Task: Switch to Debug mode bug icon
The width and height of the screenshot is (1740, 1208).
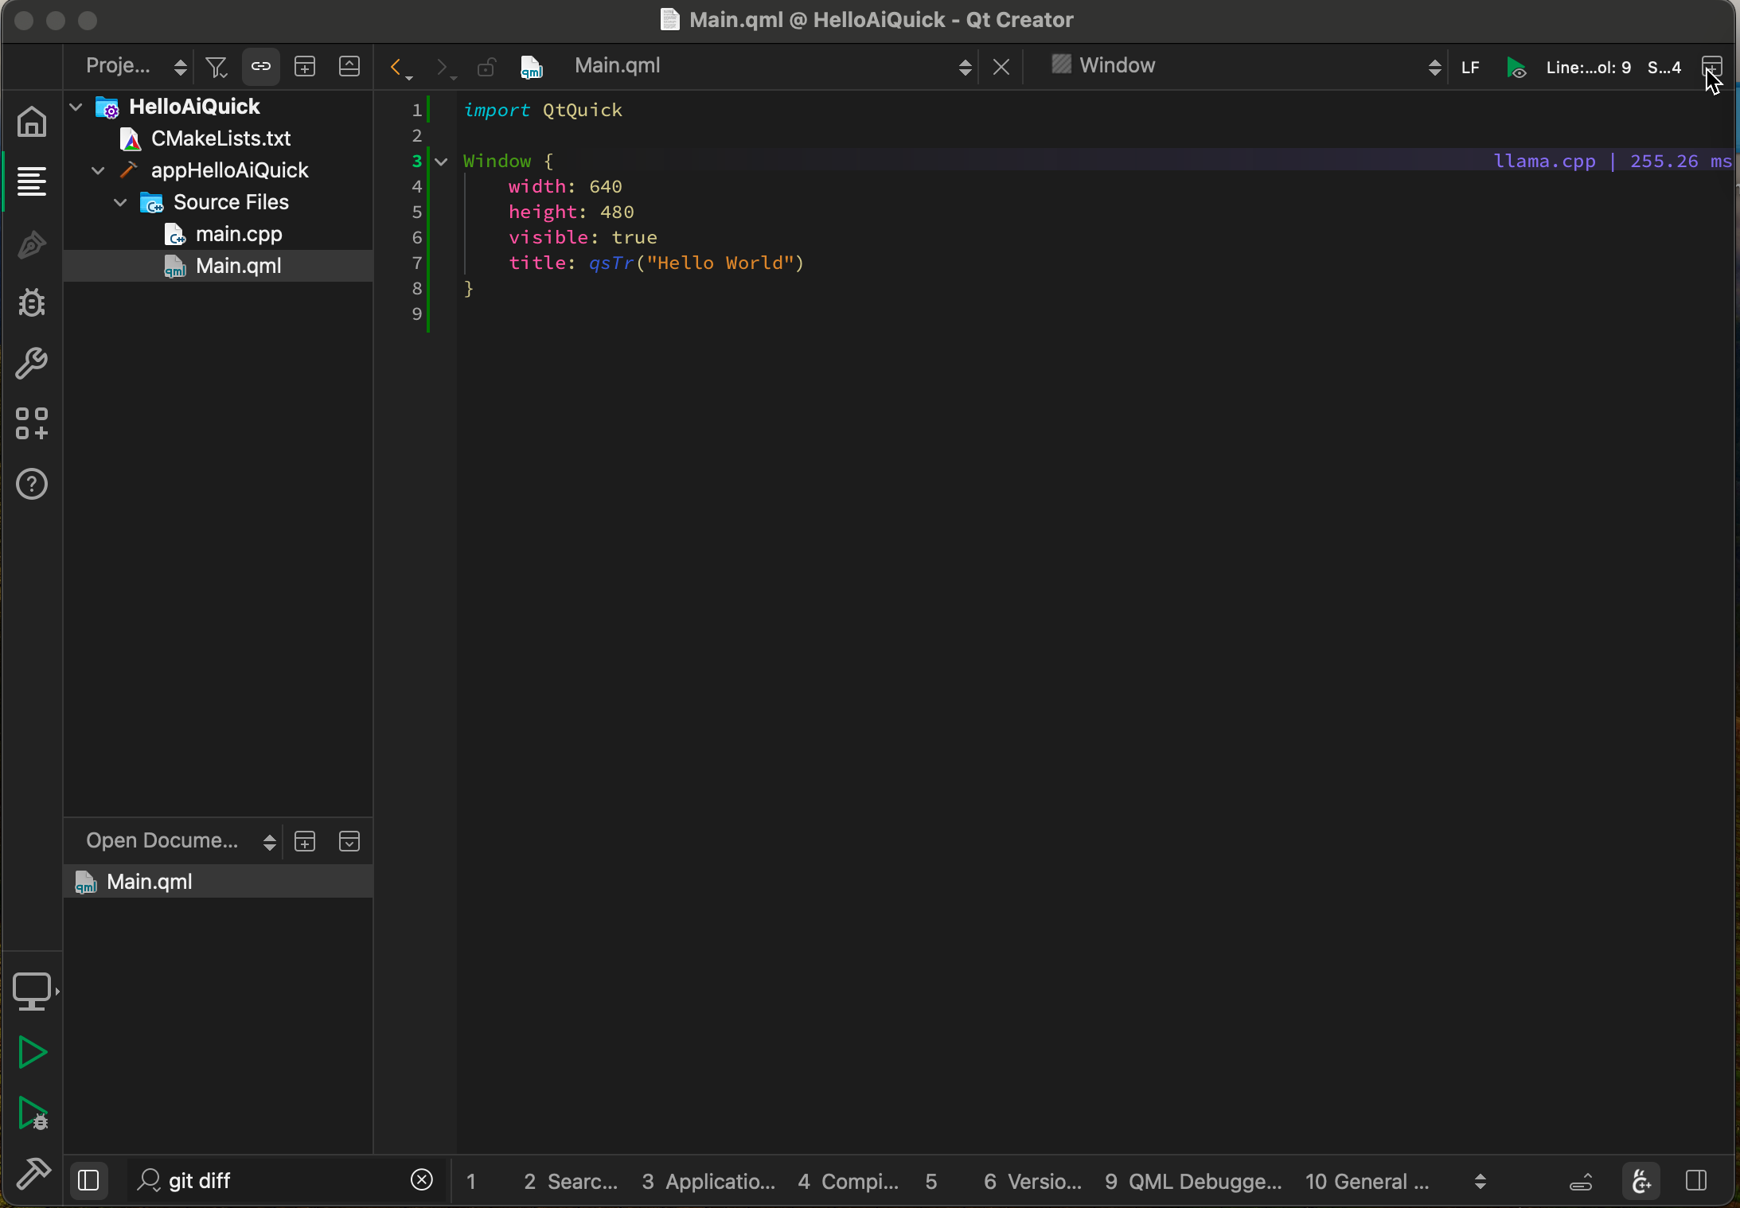Action: point(32,302)
